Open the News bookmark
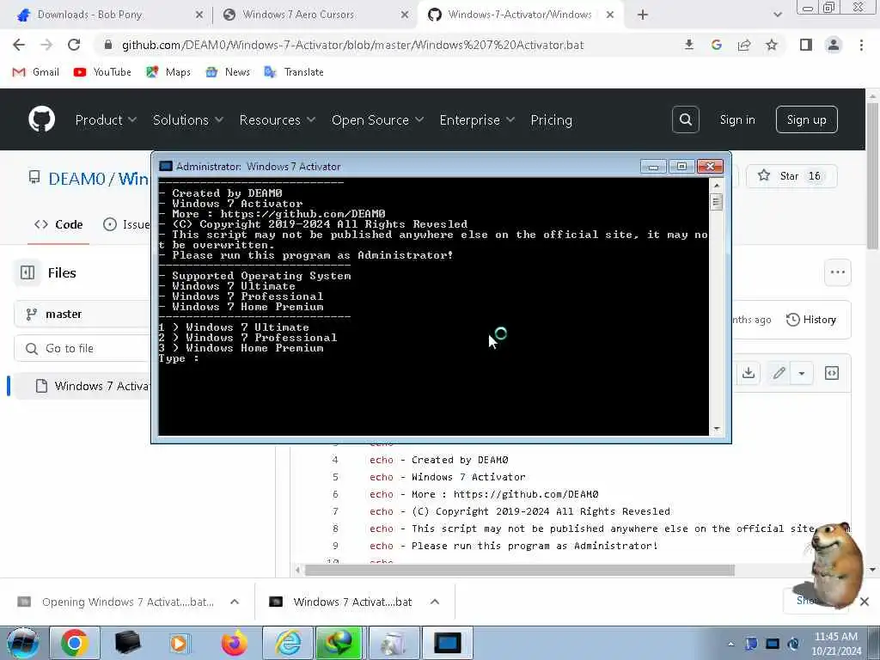This screenshot has height=660, width=880. 228,72
